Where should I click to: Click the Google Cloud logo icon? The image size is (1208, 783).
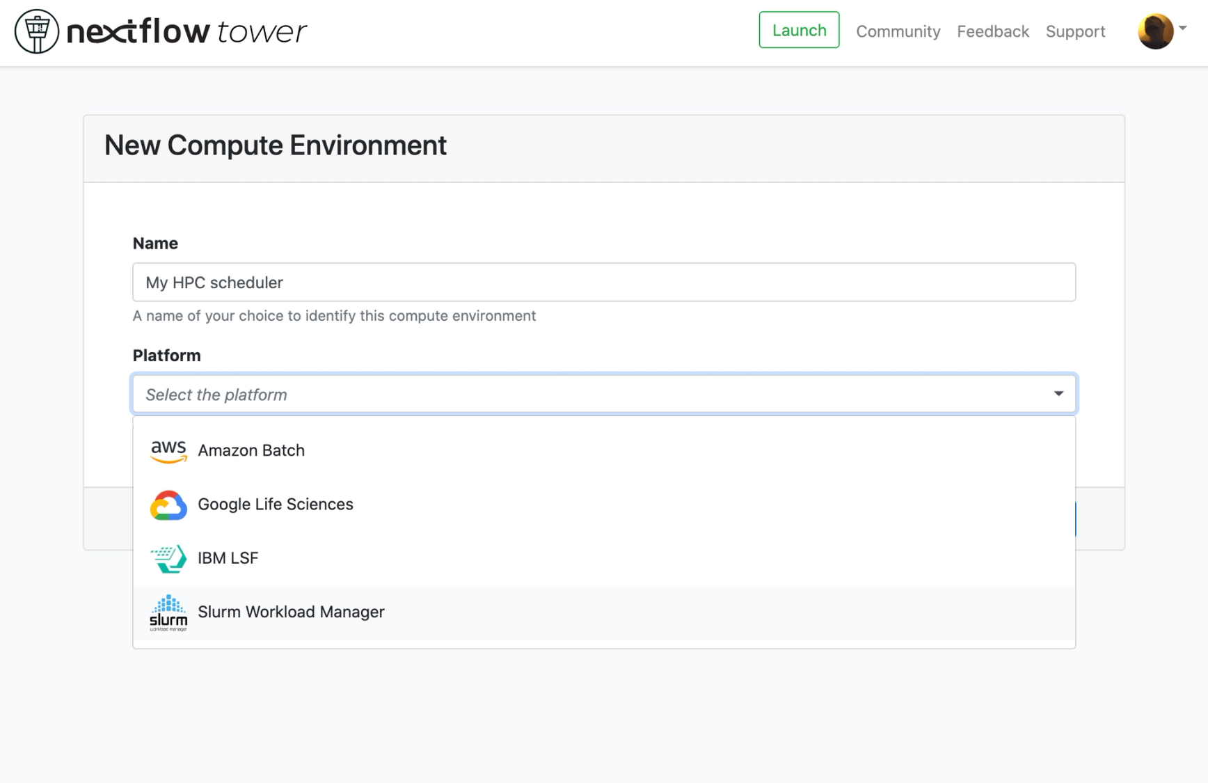click(x=168, y=505)
